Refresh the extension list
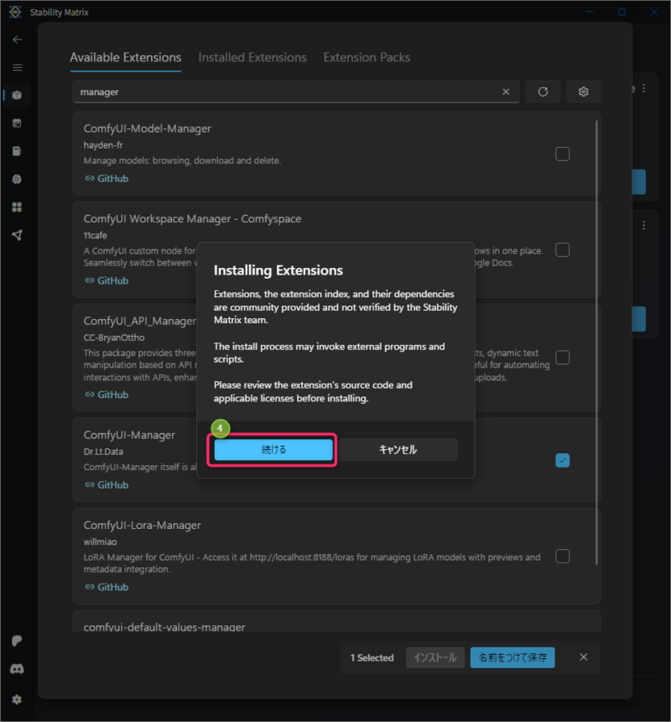Viewport: 671px width, 722px height. coord(543,92)
